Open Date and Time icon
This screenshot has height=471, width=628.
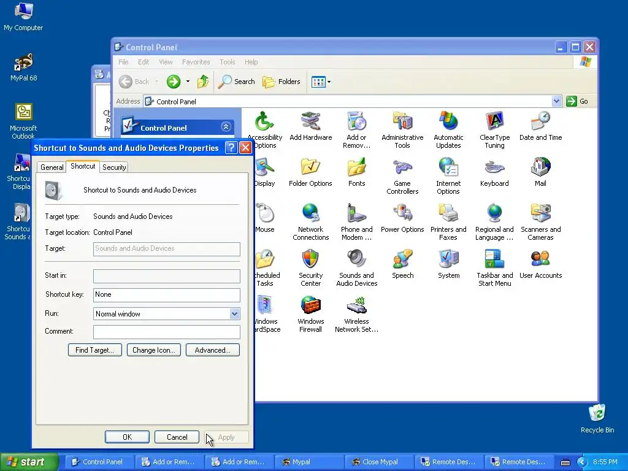[x=540, y=126]
